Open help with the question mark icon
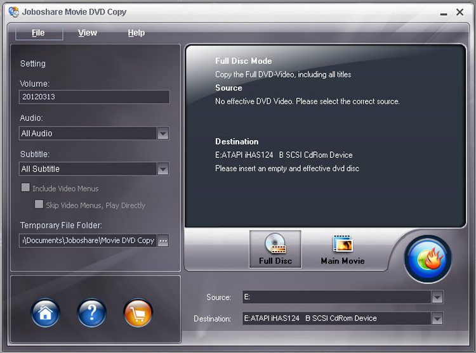 pyautogui.click(x=91, y=312)
